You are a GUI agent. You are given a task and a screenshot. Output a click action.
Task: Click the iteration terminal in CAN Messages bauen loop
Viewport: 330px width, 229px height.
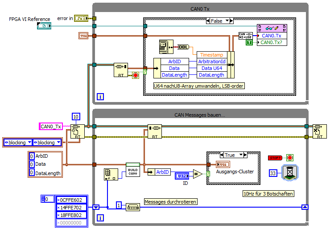(x=100, y=218)
